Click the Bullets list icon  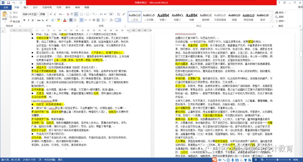tap(81, 14)
